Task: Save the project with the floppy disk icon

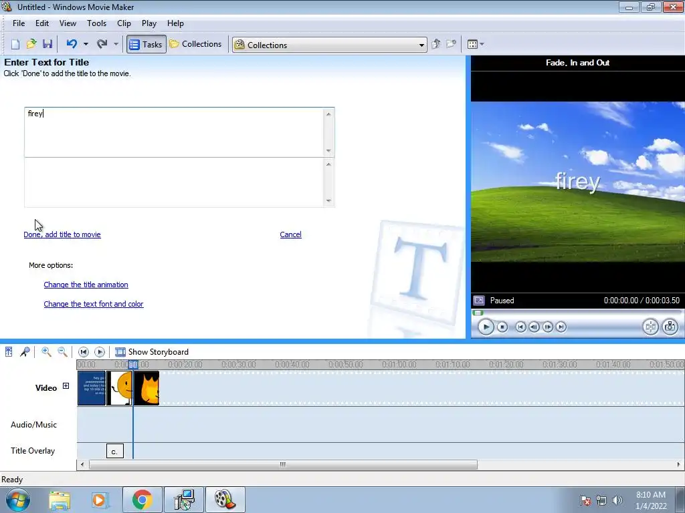Action: click(47, 44)
